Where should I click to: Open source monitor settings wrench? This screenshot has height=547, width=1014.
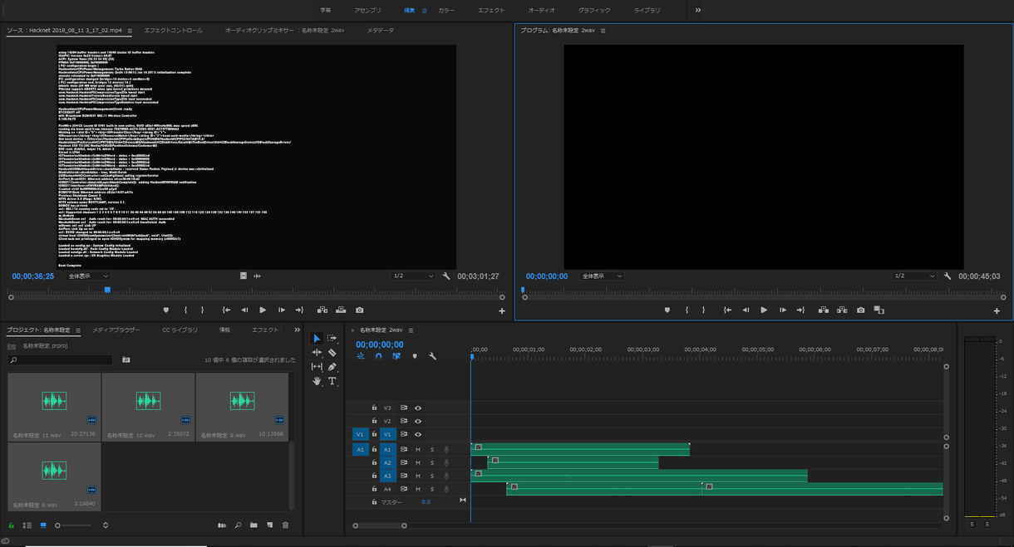click(446, 276)
